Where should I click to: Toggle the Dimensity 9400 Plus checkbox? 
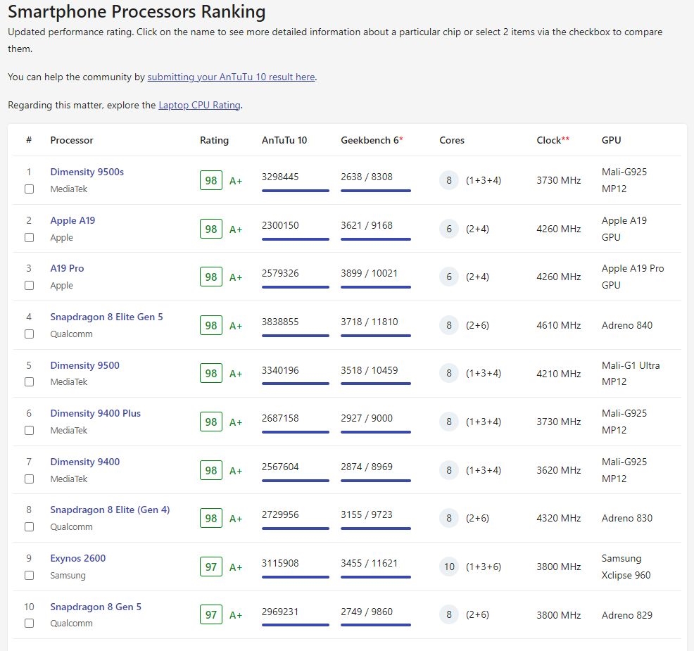[x=29, y=431]
